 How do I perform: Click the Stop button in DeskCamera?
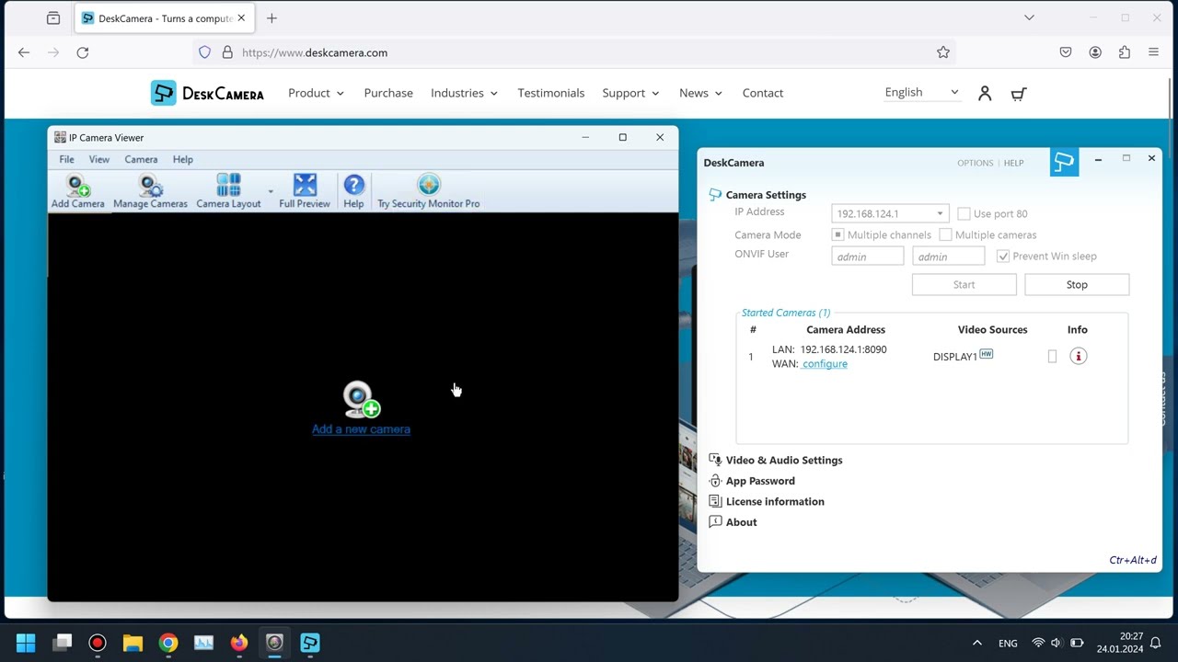(x=1077, y=285)
